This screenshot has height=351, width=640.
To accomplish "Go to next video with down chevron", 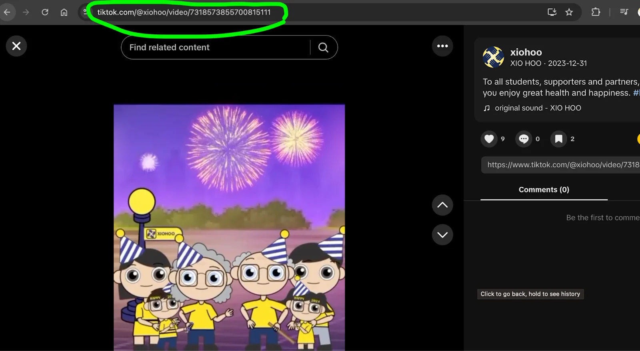I will (442, 235).
